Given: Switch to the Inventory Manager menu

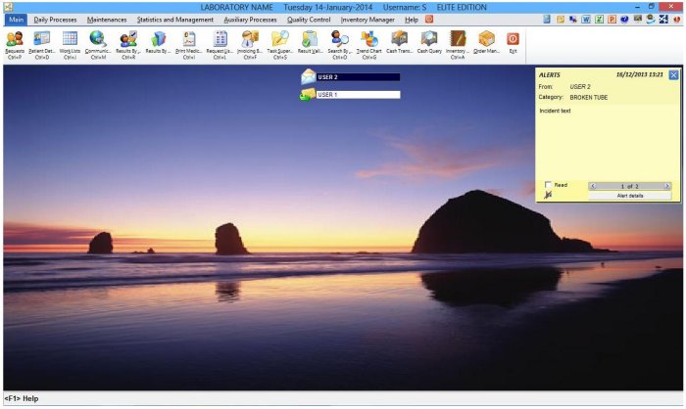Looking at the screenshot, I should coord(367,19).
